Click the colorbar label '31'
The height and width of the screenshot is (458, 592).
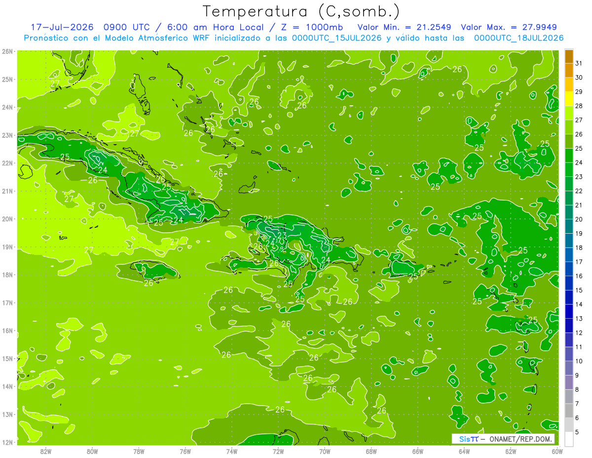click(579, 63)
